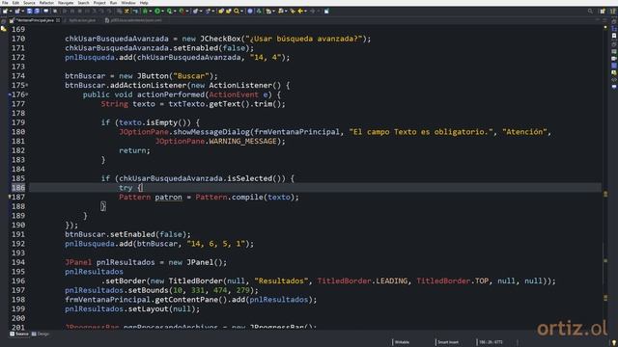Click the "Resultados" string on line 196
The height and width of the screenshot is (347, 618).
pyautogui.click(x=281, y=280)
